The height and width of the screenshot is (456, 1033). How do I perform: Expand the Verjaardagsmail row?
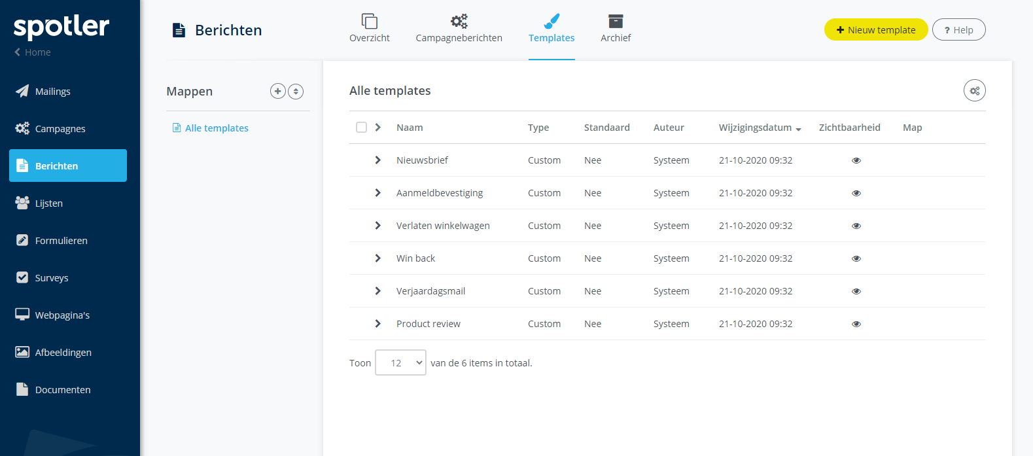tap(377, 290)
